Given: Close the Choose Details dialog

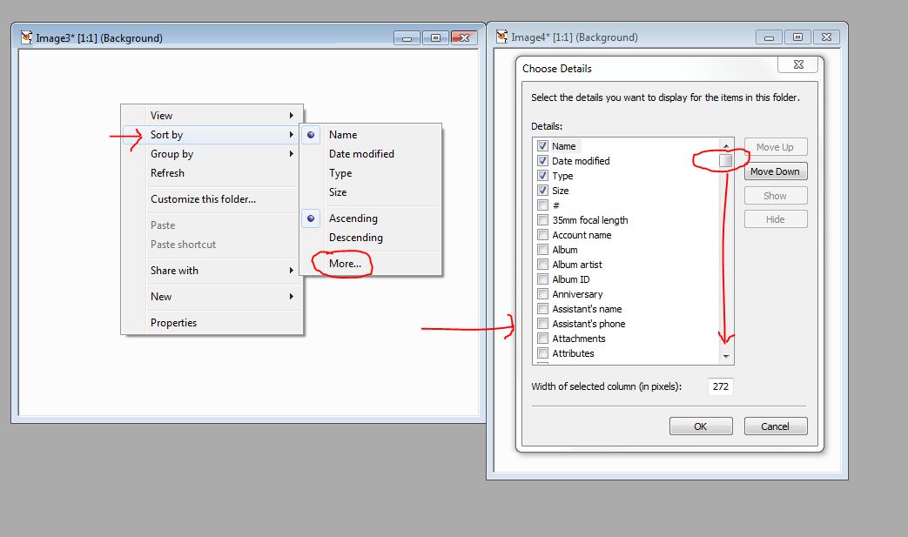Looking at the screenshot, I should click(x=798, y=64).
